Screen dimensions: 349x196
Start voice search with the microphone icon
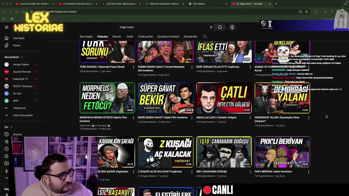click(232, 27)
